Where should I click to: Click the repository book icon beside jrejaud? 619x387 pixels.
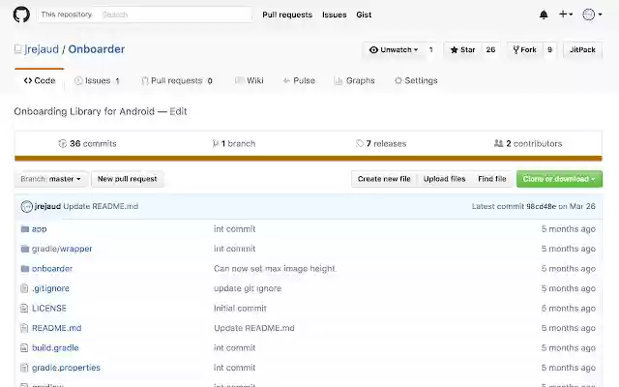tap(17, 49)
